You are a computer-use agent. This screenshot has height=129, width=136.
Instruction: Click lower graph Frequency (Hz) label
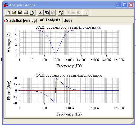pyautogui.click(x=69, y=114)
